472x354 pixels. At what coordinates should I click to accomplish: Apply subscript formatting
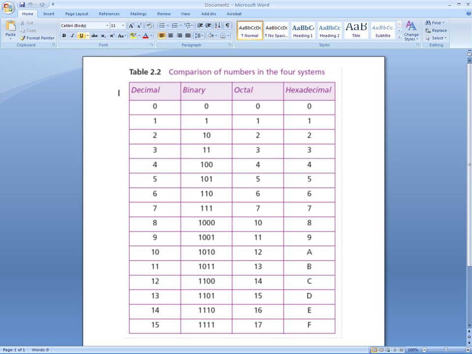tap(103, 35)
